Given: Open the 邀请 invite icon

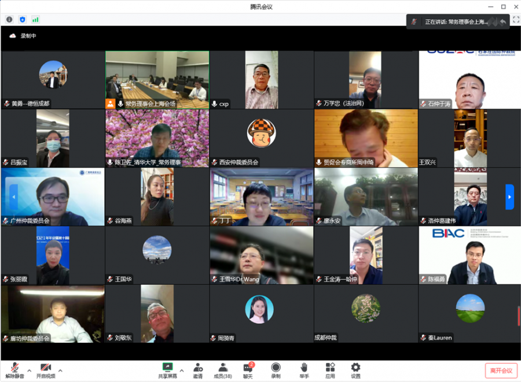Looking at the screenshot, I should click(198, 370).
